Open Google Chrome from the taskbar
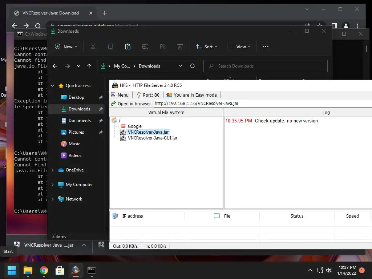The height and width of the screenshot is (279, 372). [x=44, y=270]
